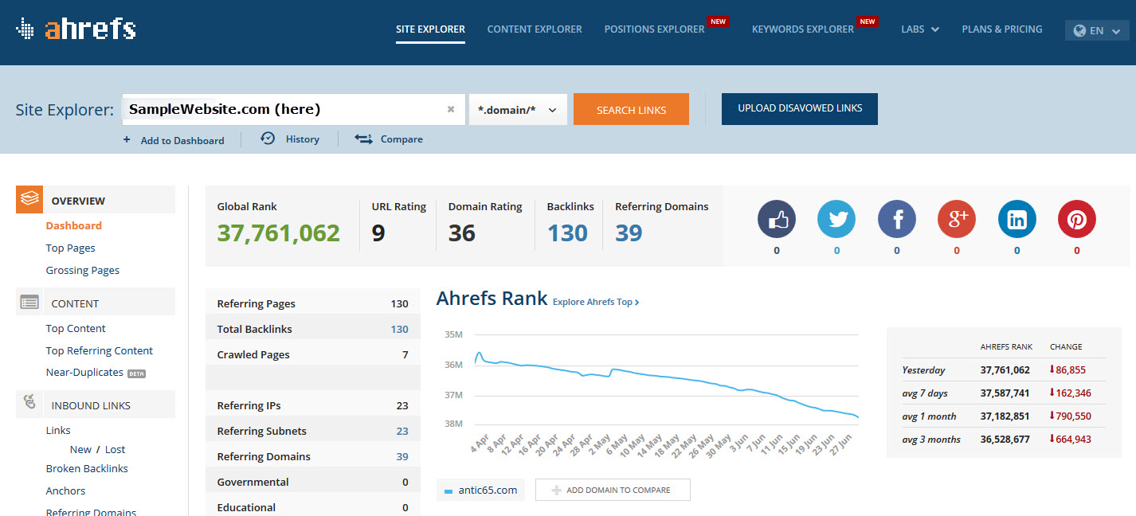Viewport: 1136px width, 516px height.
Task: Click the Domain Rating value 36
Action: point(462,233)
